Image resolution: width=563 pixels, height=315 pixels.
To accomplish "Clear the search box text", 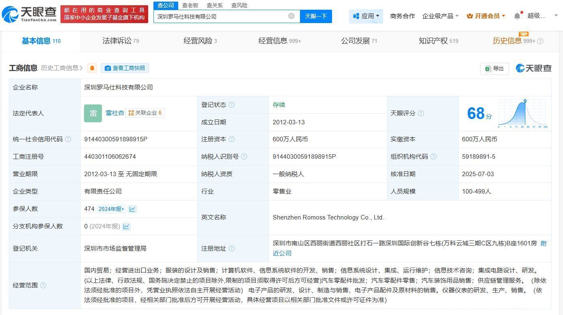I will coord(291,16).
